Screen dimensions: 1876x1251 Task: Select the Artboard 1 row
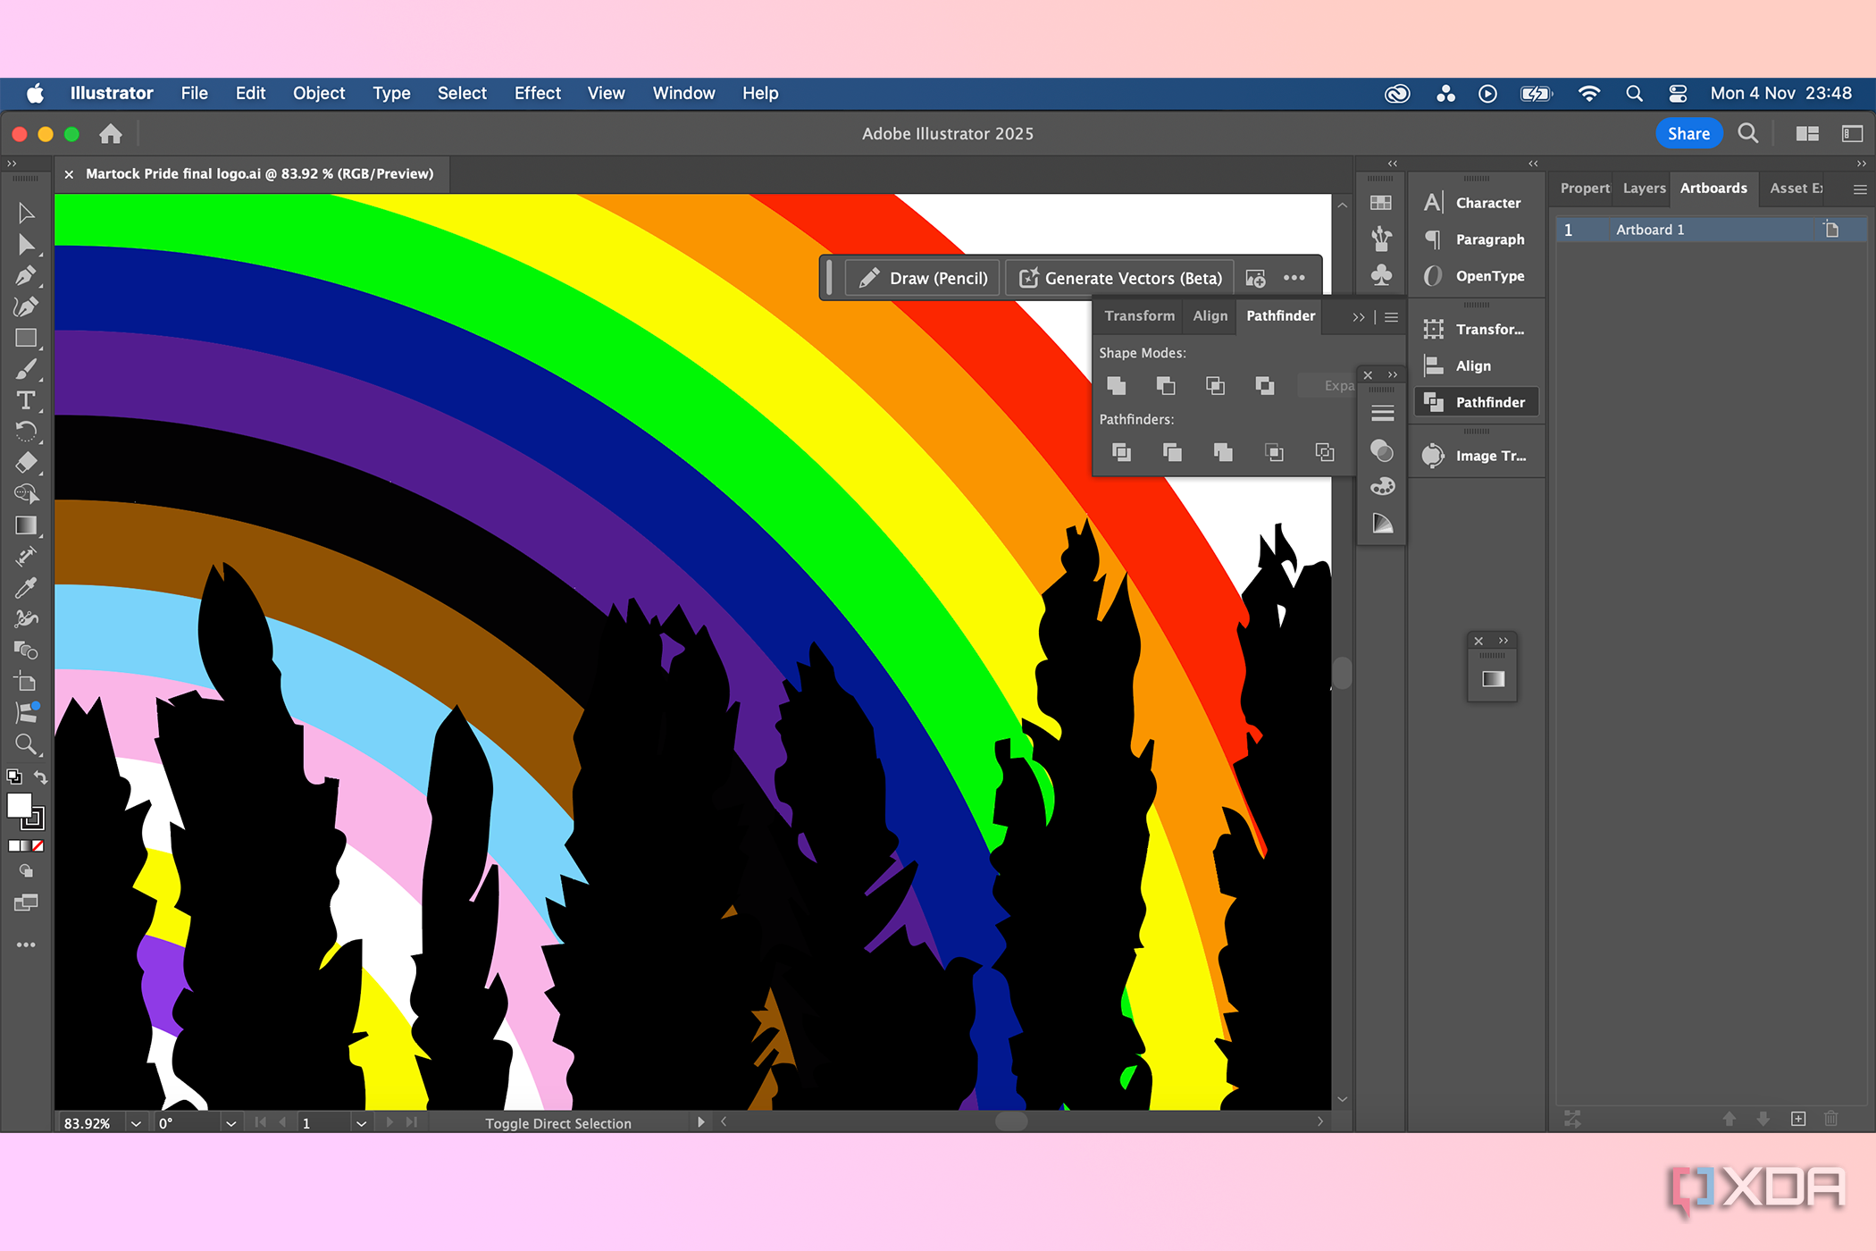1711,230
